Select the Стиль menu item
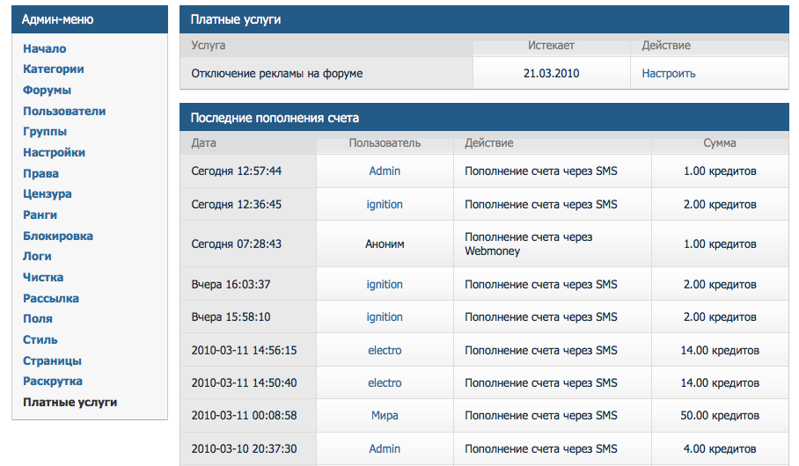The height and width of the screenshot is (466, 799). 40,340
